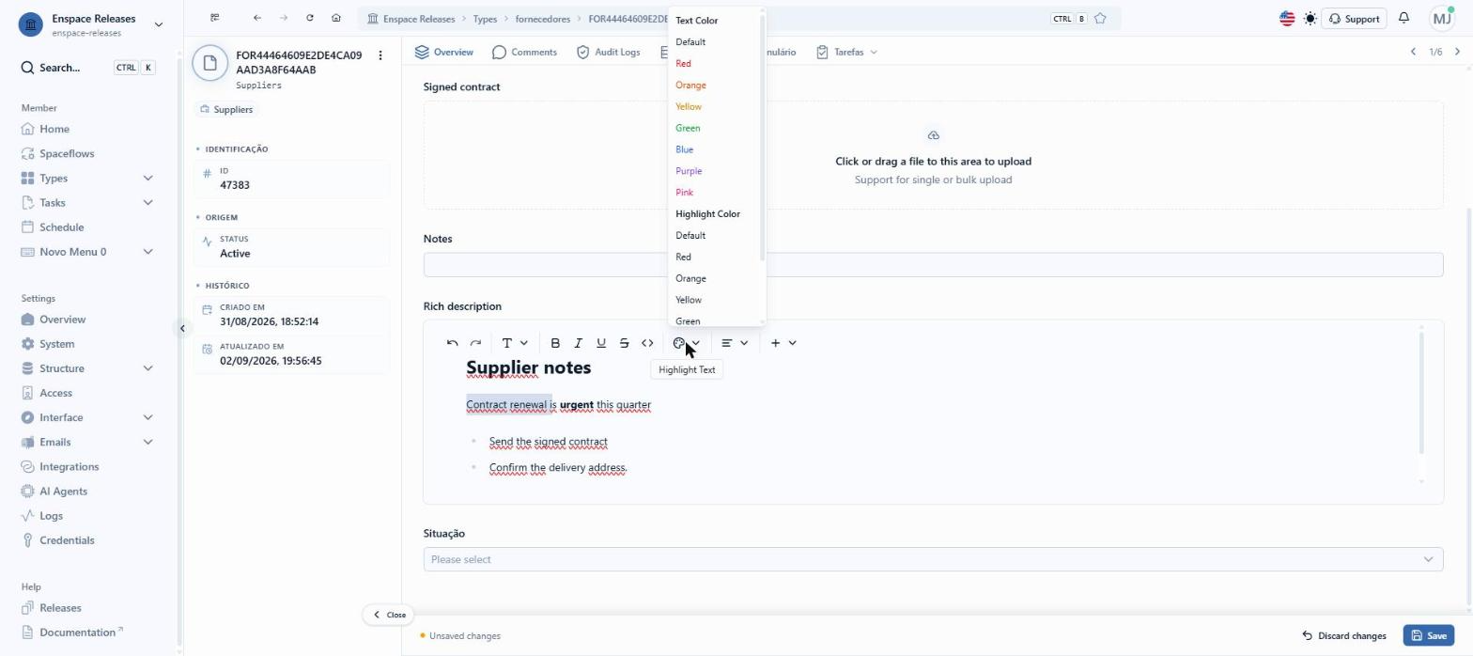Screen dimensions: 1473x656
Task: Open the Enspace Releases workspace switcher
Action: (x=90, y=24)
